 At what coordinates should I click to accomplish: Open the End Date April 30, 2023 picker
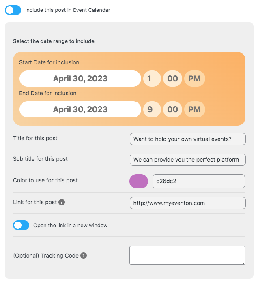click(80, 109)
